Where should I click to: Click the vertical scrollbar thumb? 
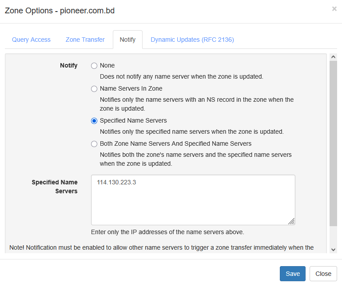(333, 142)
